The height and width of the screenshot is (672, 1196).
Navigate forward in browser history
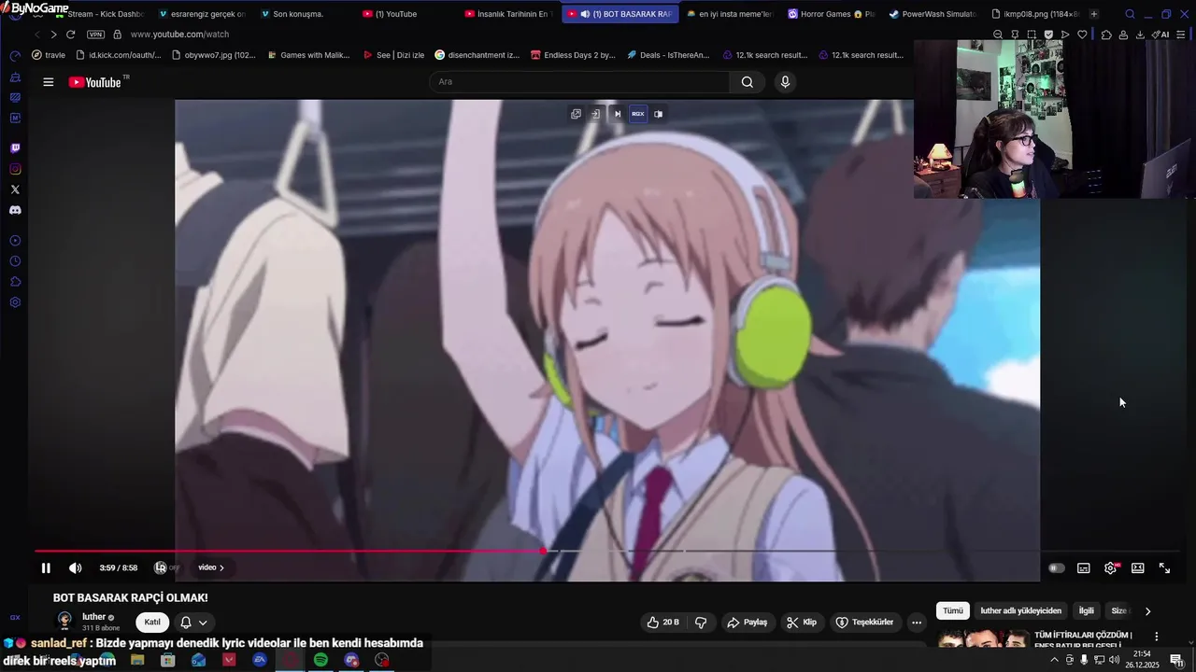click(53, 35)
